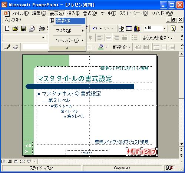The height and width of the screenshot is (173, 185).
Task: Expand the マスタ(M) submenu
Action: click(67, 30)
